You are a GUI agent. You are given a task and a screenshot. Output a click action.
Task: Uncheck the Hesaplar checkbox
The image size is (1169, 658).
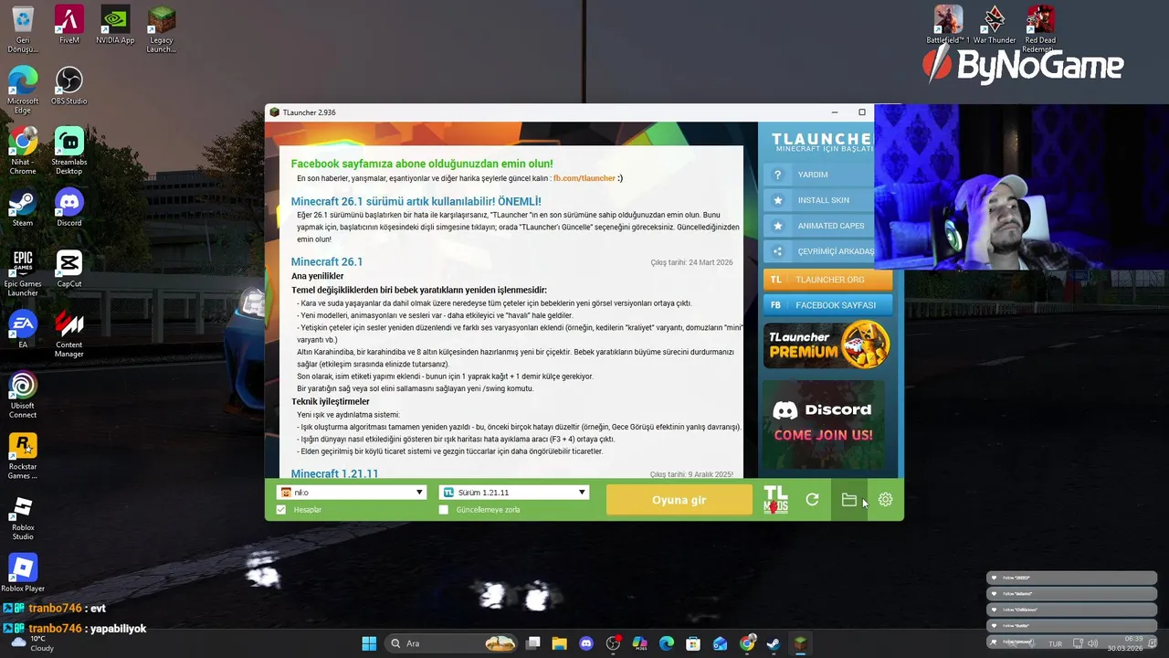point(281,510)
